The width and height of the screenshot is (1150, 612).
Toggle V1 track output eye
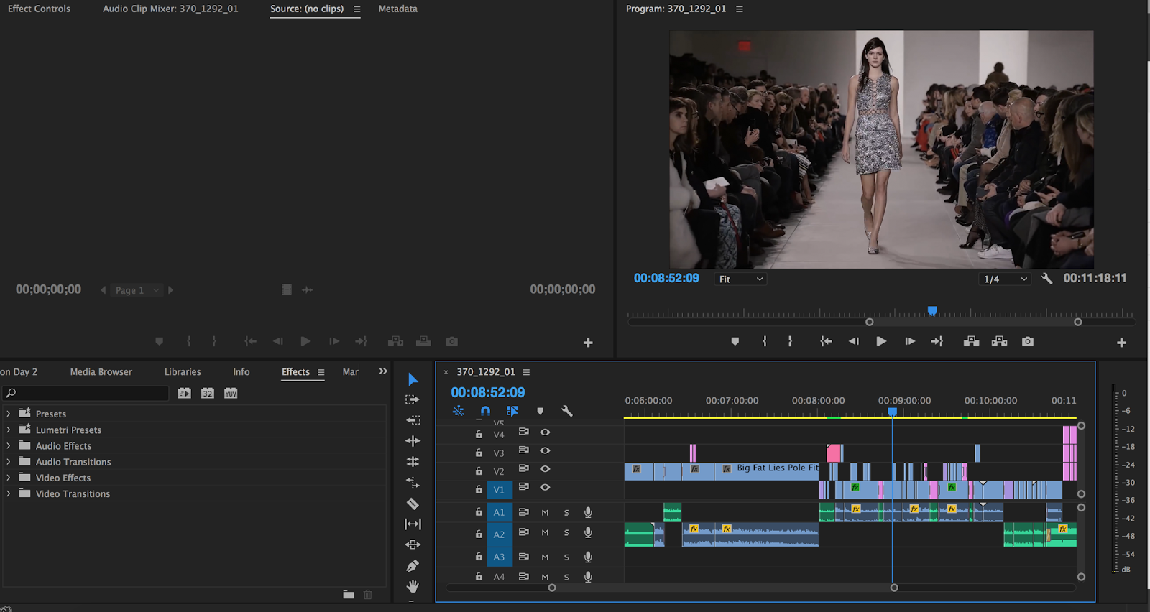tap(545, 487)
